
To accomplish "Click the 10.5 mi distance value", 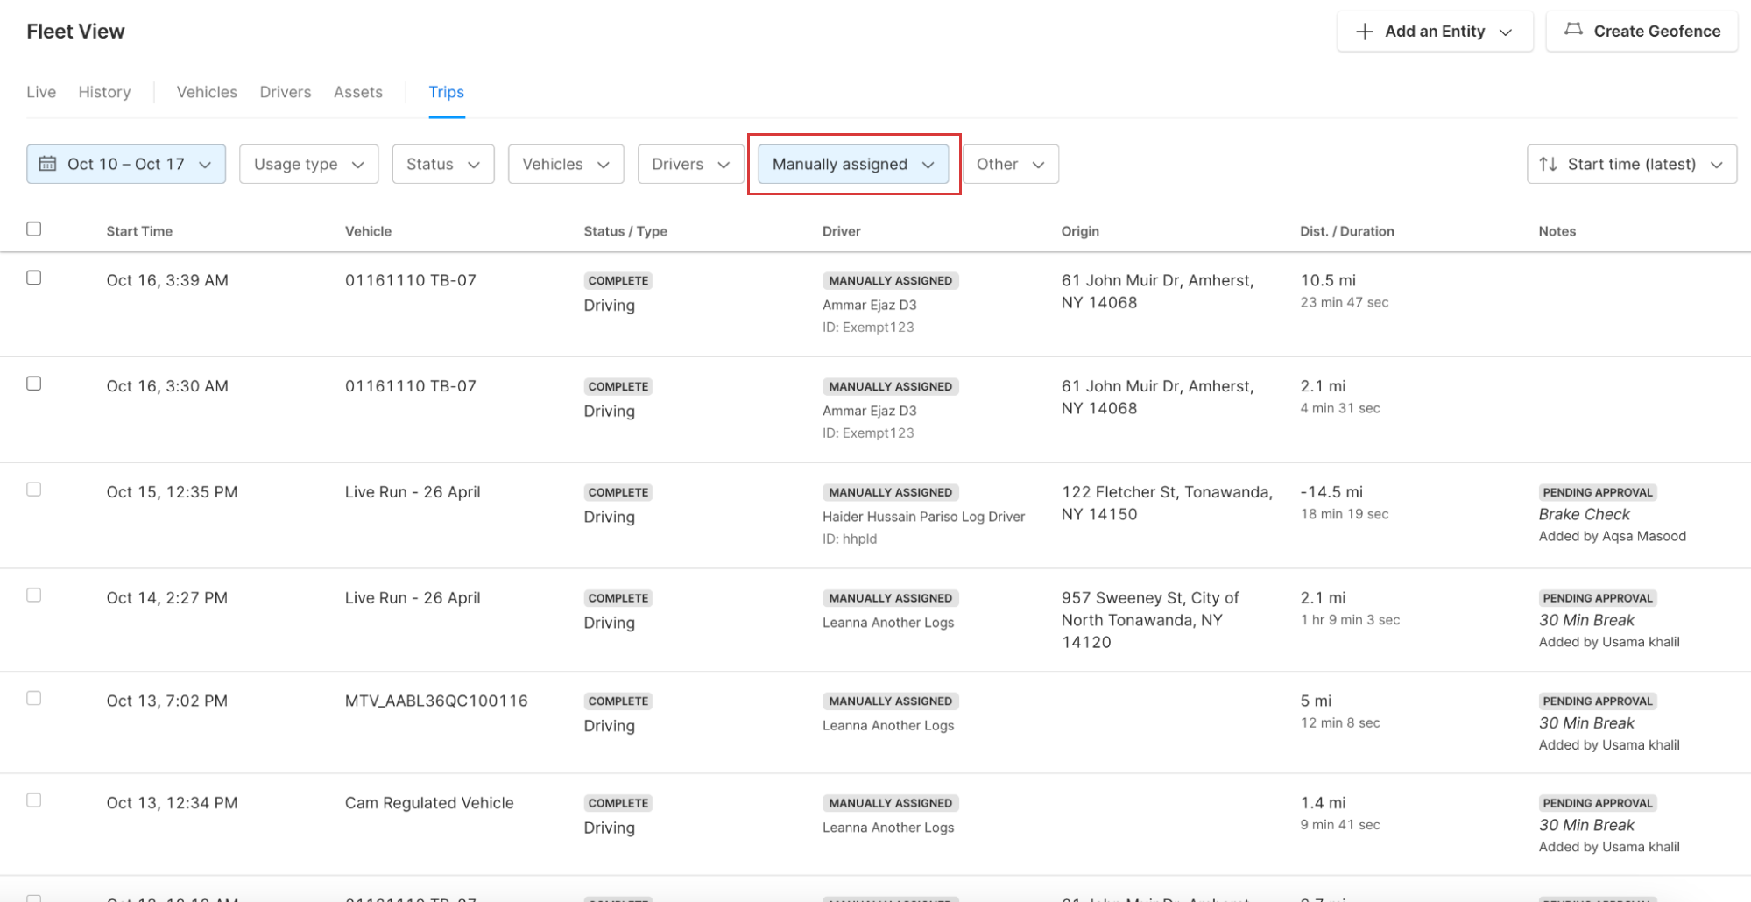I will point(1328,280).
